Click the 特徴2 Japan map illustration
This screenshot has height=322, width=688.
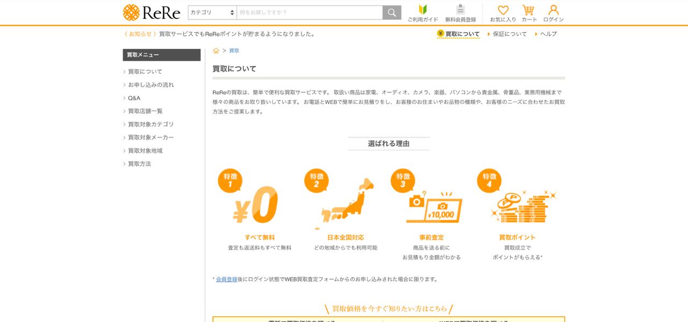[x=340, y=199]
